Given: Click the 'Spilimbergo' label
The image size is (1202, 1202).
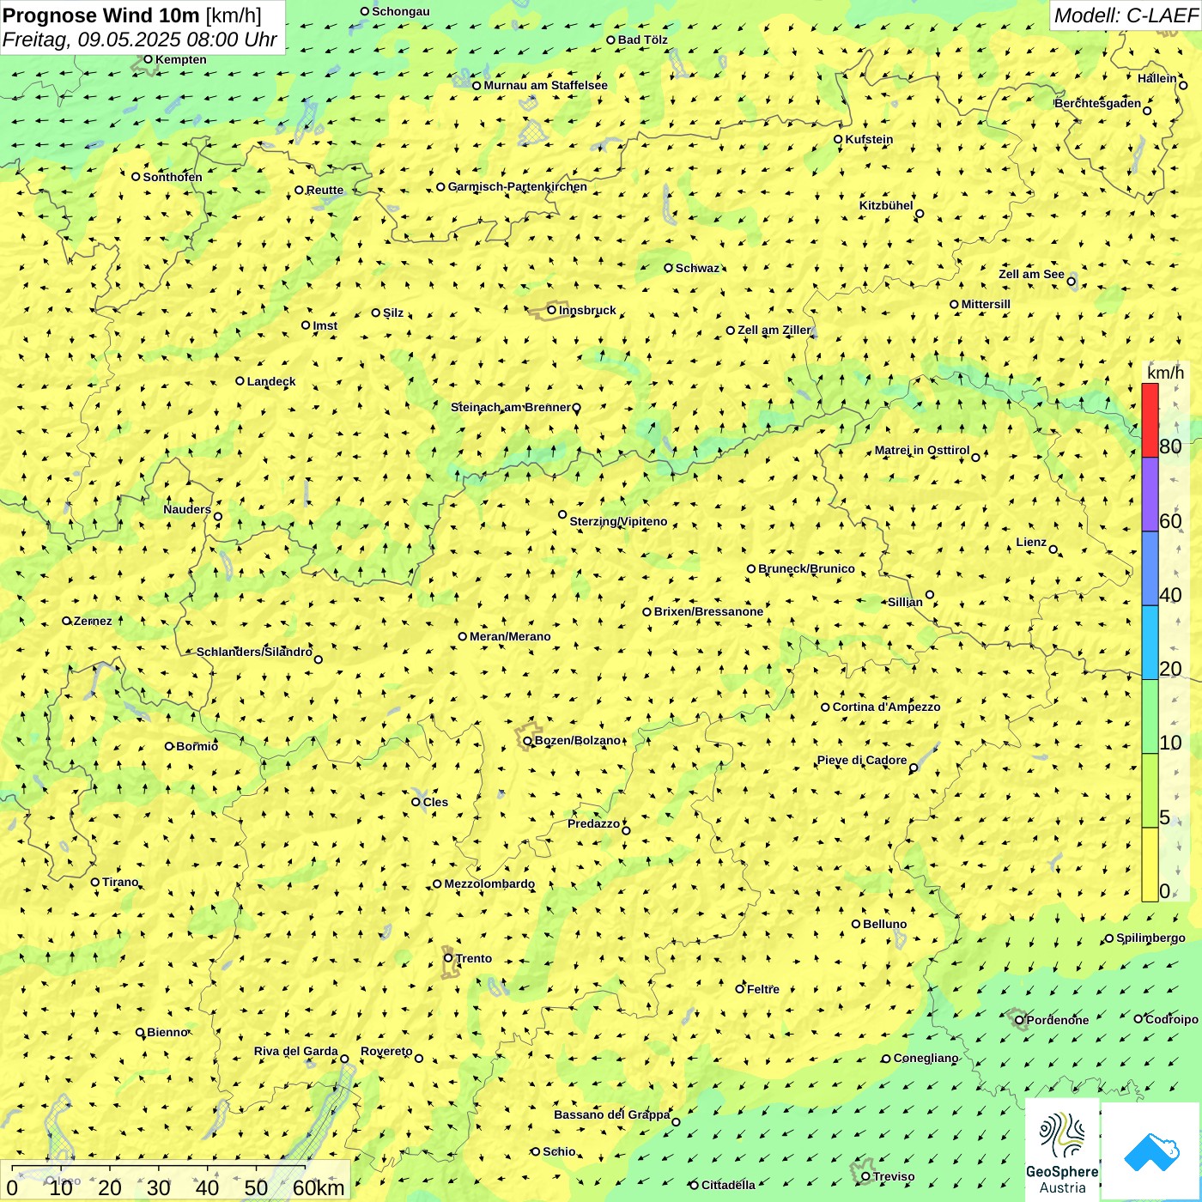Looking at the screenshot, I should [x=1150, y=938].
